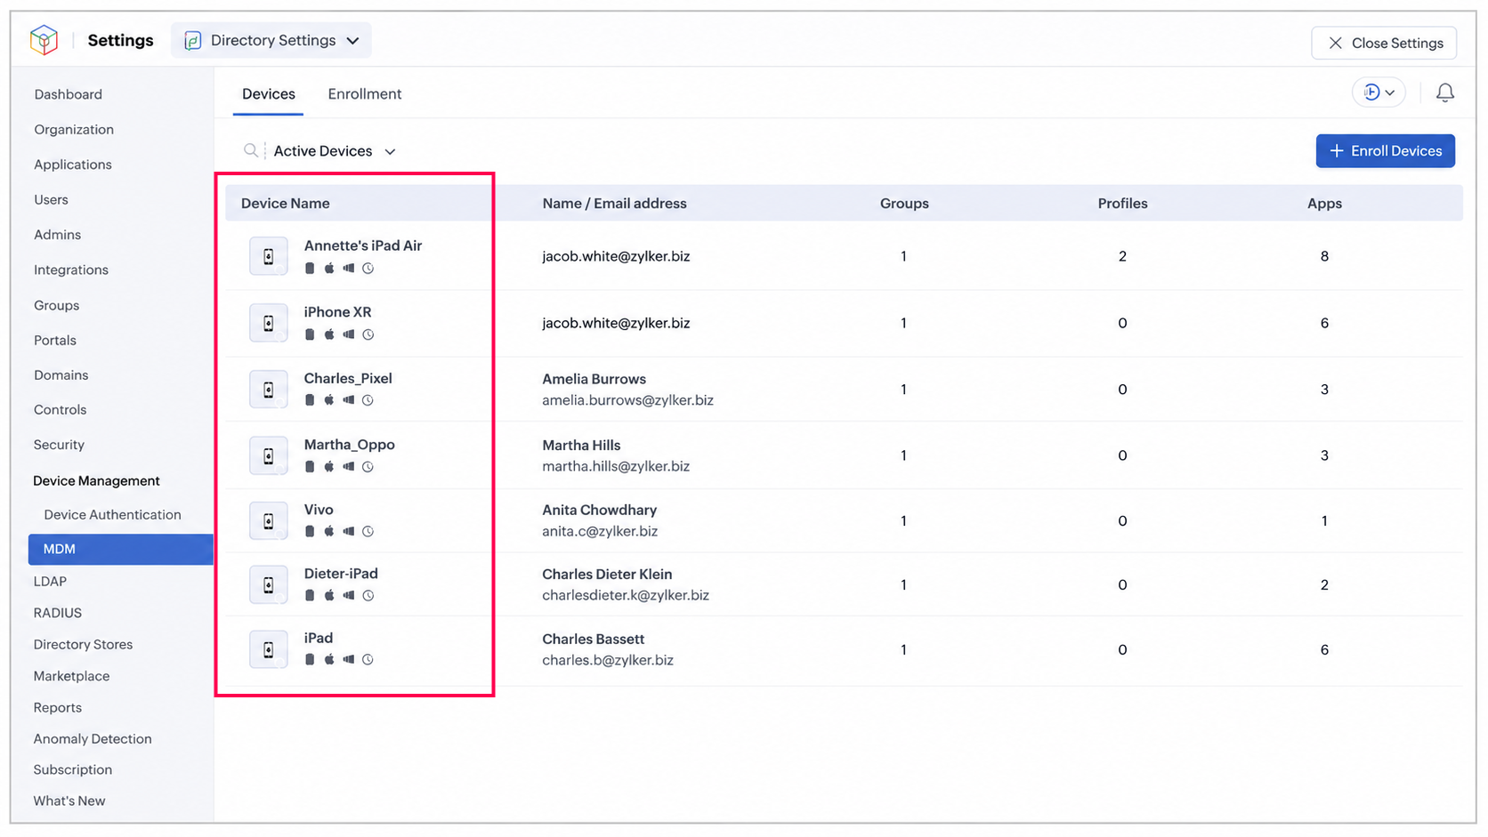
Task: Click the clock icon under Charles_Pixel
Action: 368,400
